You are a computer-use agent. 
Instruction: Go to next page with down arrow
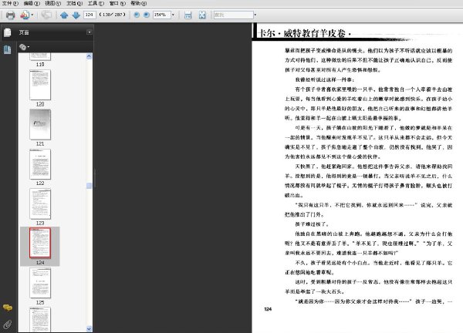tap(76, 15)
